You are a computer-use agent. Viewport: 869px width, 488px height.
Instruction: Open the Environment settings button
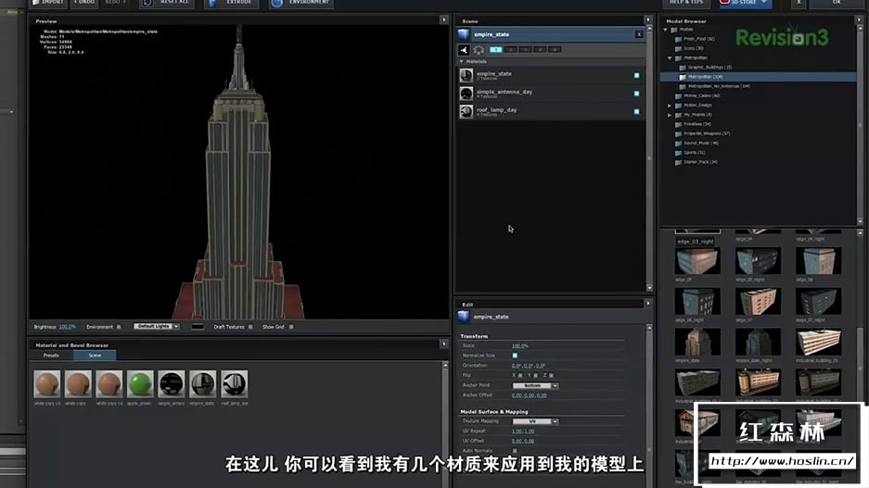(301, 3)
